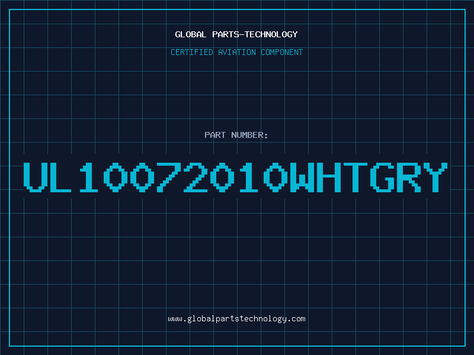
Task: Select part number UL10072010WHTGRY
Action: click(x=235, y=177)
